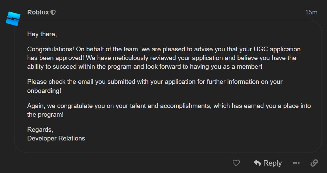327x173 pixels.
Task: Click the Roblox logo avatar
Action: [13, 19]
